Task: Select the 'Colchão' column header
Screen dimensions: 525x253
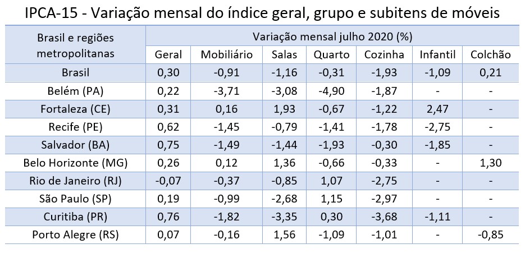Action: (490, 54)
